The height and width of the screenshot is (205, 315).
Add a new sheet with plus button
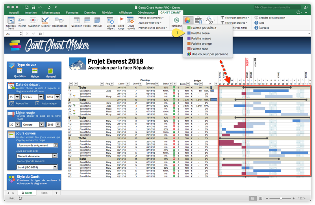[x=56, y=193]
